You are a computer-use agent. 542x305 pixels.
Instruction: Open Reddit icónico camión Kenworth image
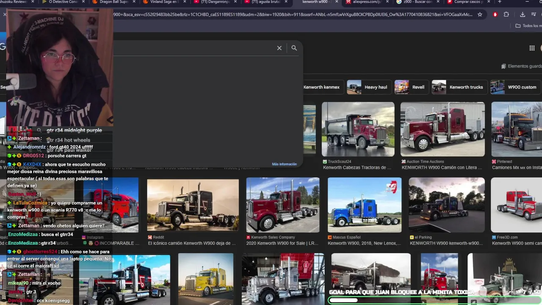click(193, 205)
